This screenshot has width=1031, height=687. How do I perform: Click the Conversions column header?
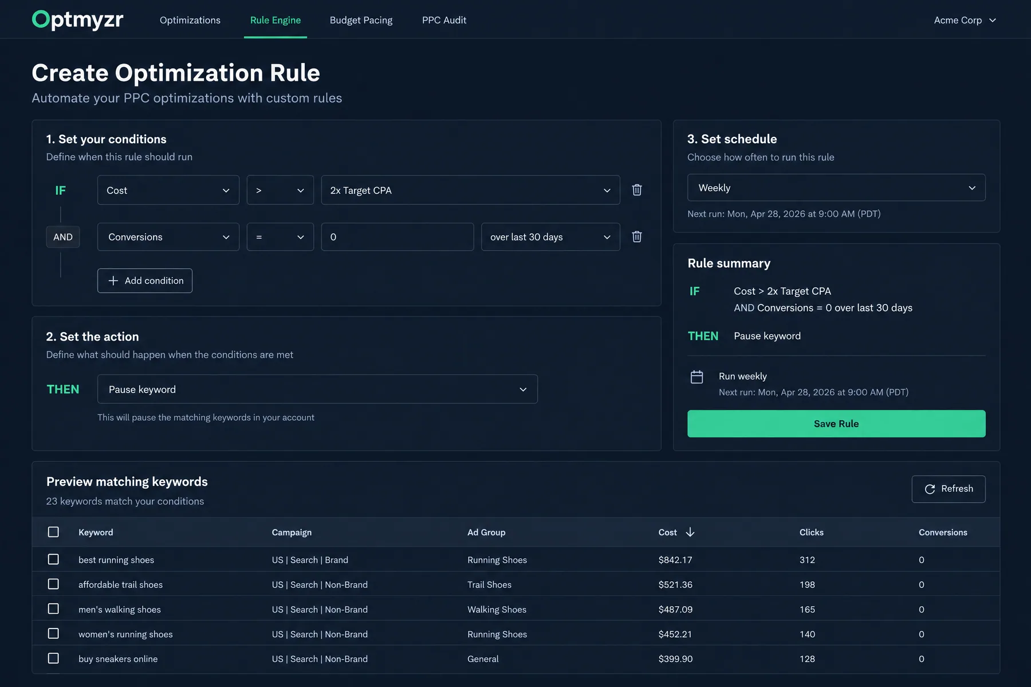point(943,532)
